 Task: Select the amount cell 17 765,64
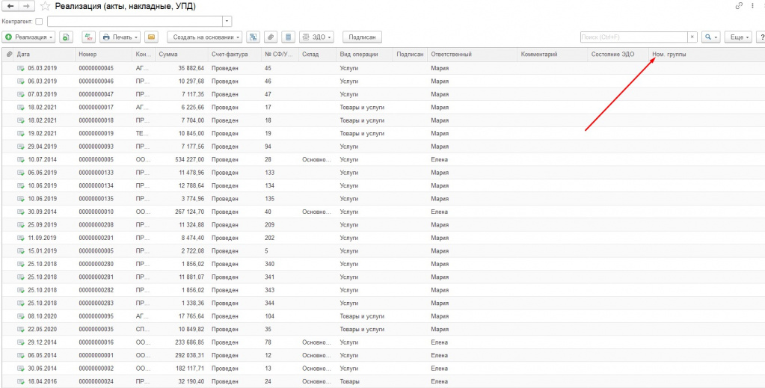tap(190, 315)
